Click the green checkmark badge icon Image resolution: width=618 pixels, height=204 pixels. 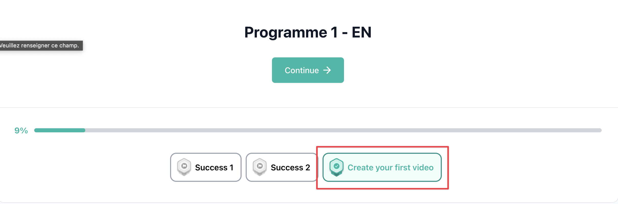click(337, 167)
